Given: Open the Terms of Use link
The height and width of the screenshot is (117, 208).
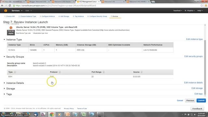Looking at the screenshot, I should 82,109.
